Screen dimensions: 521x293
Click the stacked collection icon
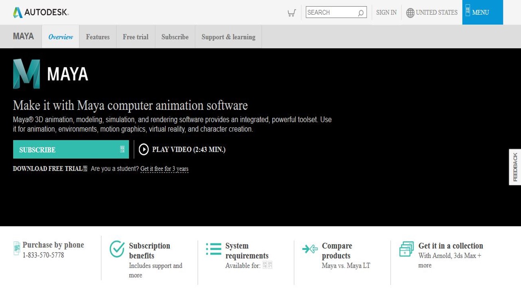point(406,249)
